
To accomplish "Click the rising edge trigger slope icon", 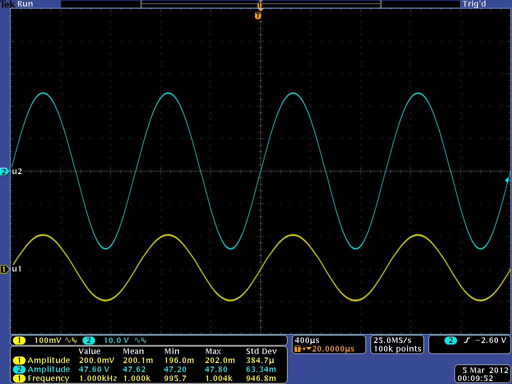I will tap(467, 340).
